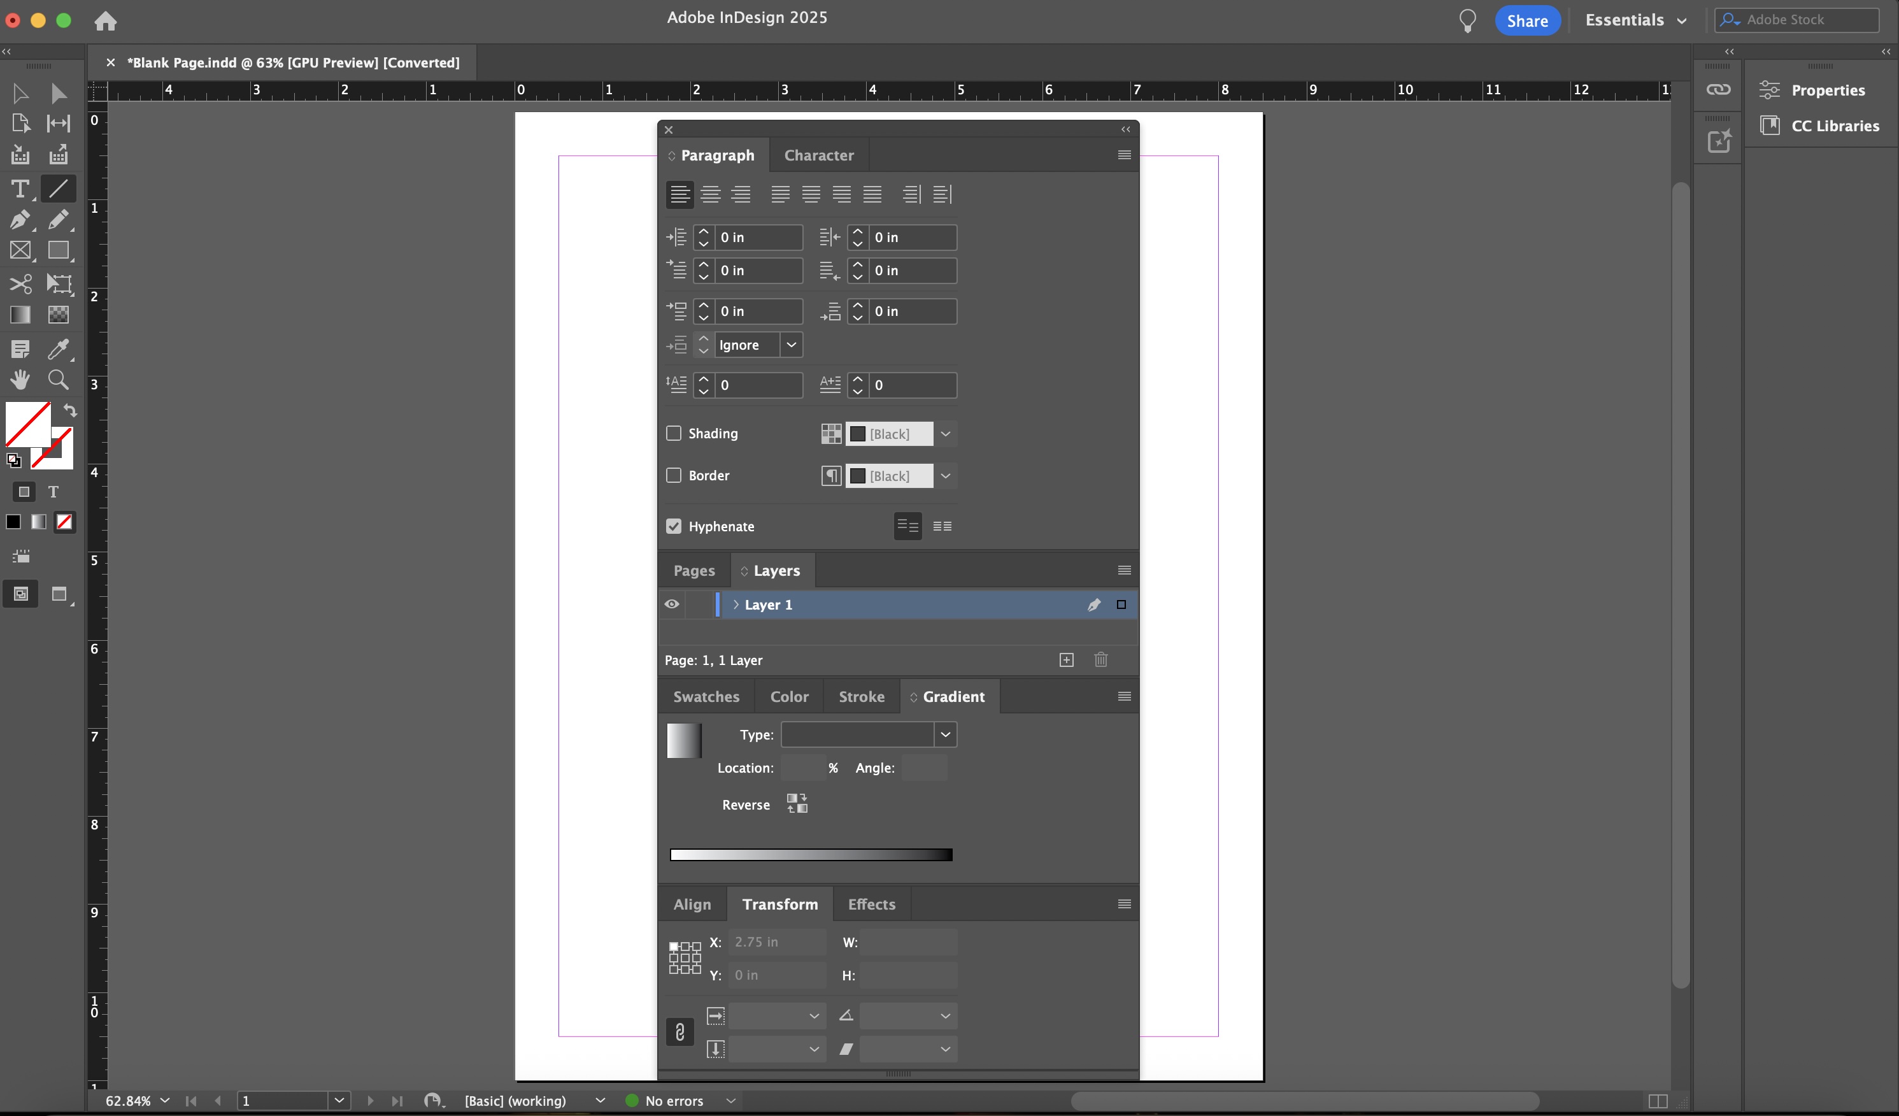Viewport: 1899px width, 1116px height.
Task: Click the Share button
Action: pos(1526,20)
